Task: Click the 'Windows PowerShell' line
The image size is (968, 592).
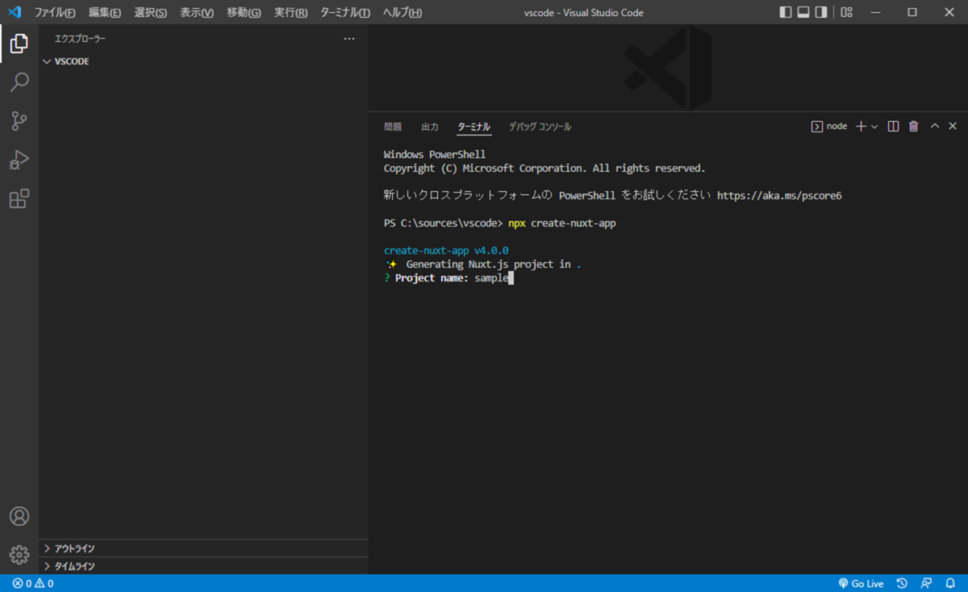Action: click(x=435, y=155)
